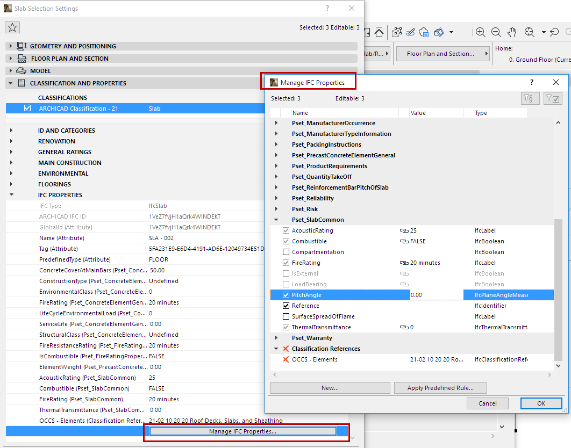Viewport: 571px width, 448px height.
Task: Toggle the ThermalTransmittance checkbox
Action: [x=286, y=327]
